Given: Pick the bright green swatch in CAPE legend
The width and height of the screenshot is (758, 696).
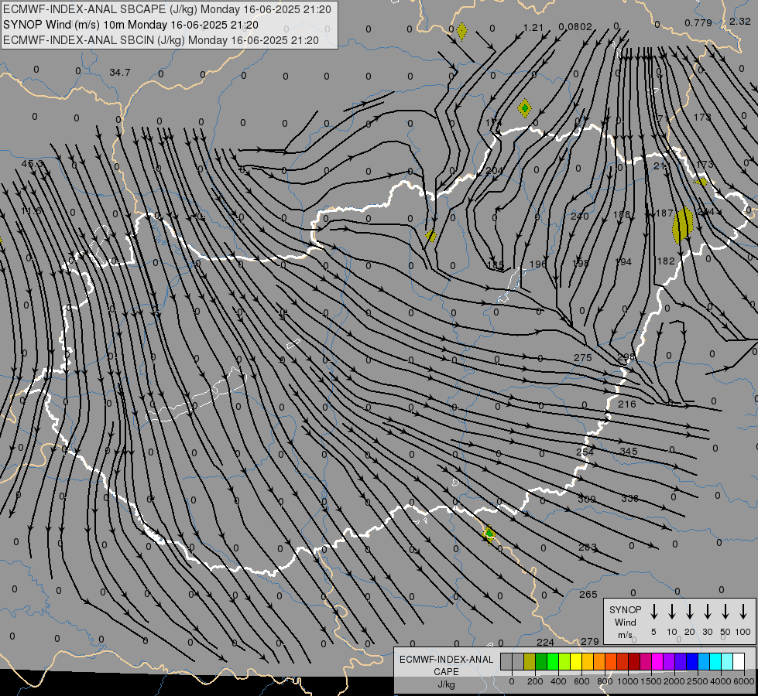Looking at the screenshot, I should (553, 662).
